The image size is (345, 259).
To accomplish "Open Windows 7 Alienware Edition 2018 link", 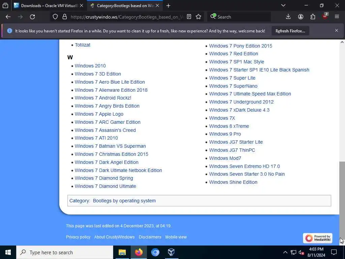I will click(x=111, y=90).
